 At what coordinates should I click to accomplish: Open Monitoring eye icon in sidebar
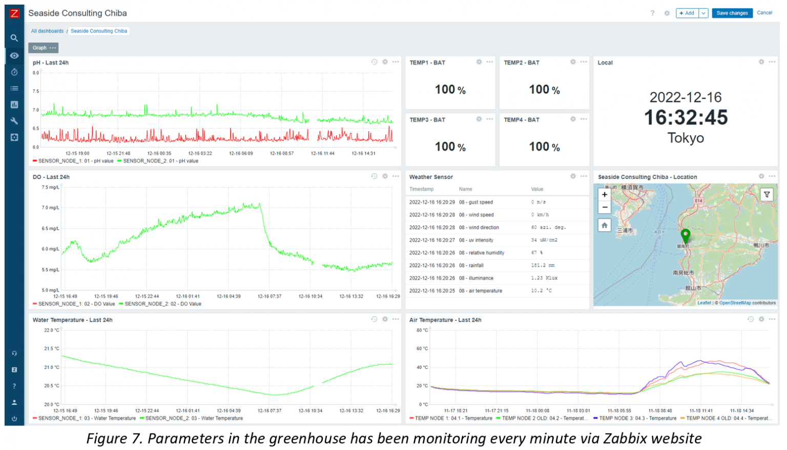[14, 55]
